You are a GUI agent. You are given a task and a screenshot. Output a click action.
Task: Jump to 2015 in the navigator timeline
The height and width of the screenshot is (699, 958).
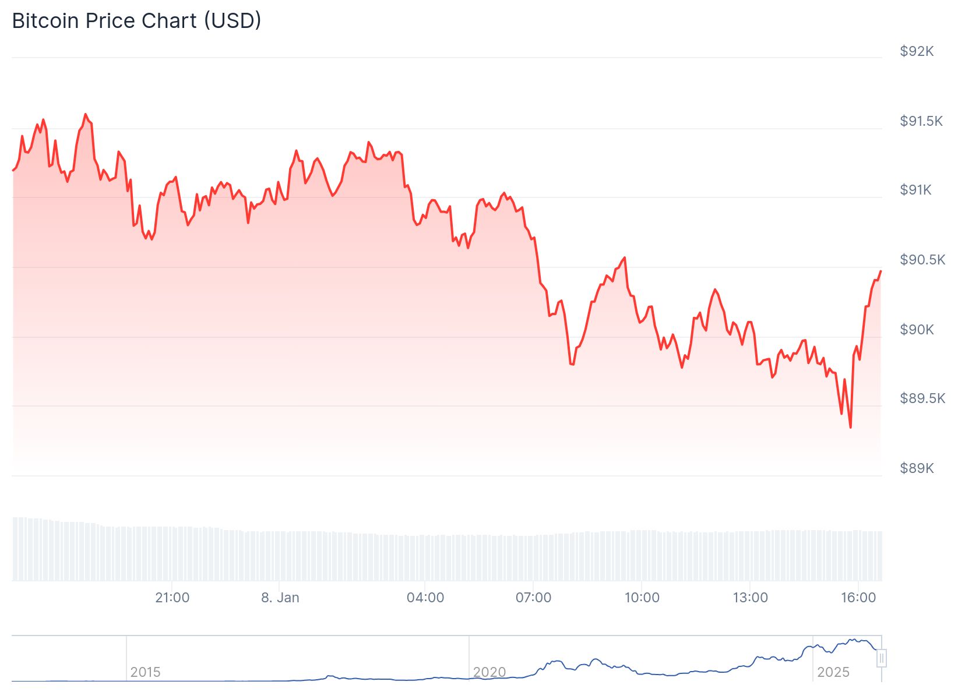coord(145,672)
